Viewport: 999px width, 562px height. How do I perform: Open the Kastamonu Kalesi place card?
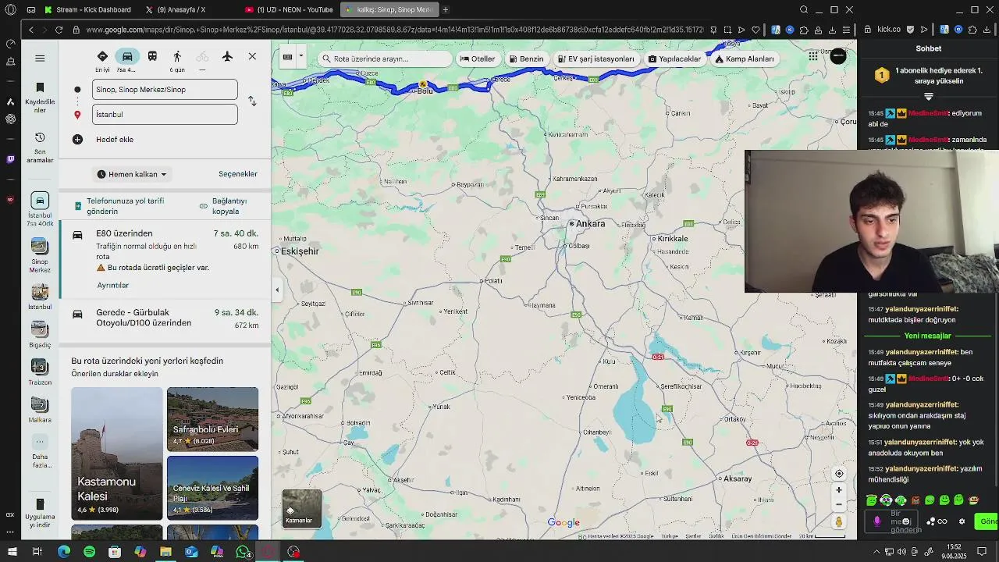[117, 454]
